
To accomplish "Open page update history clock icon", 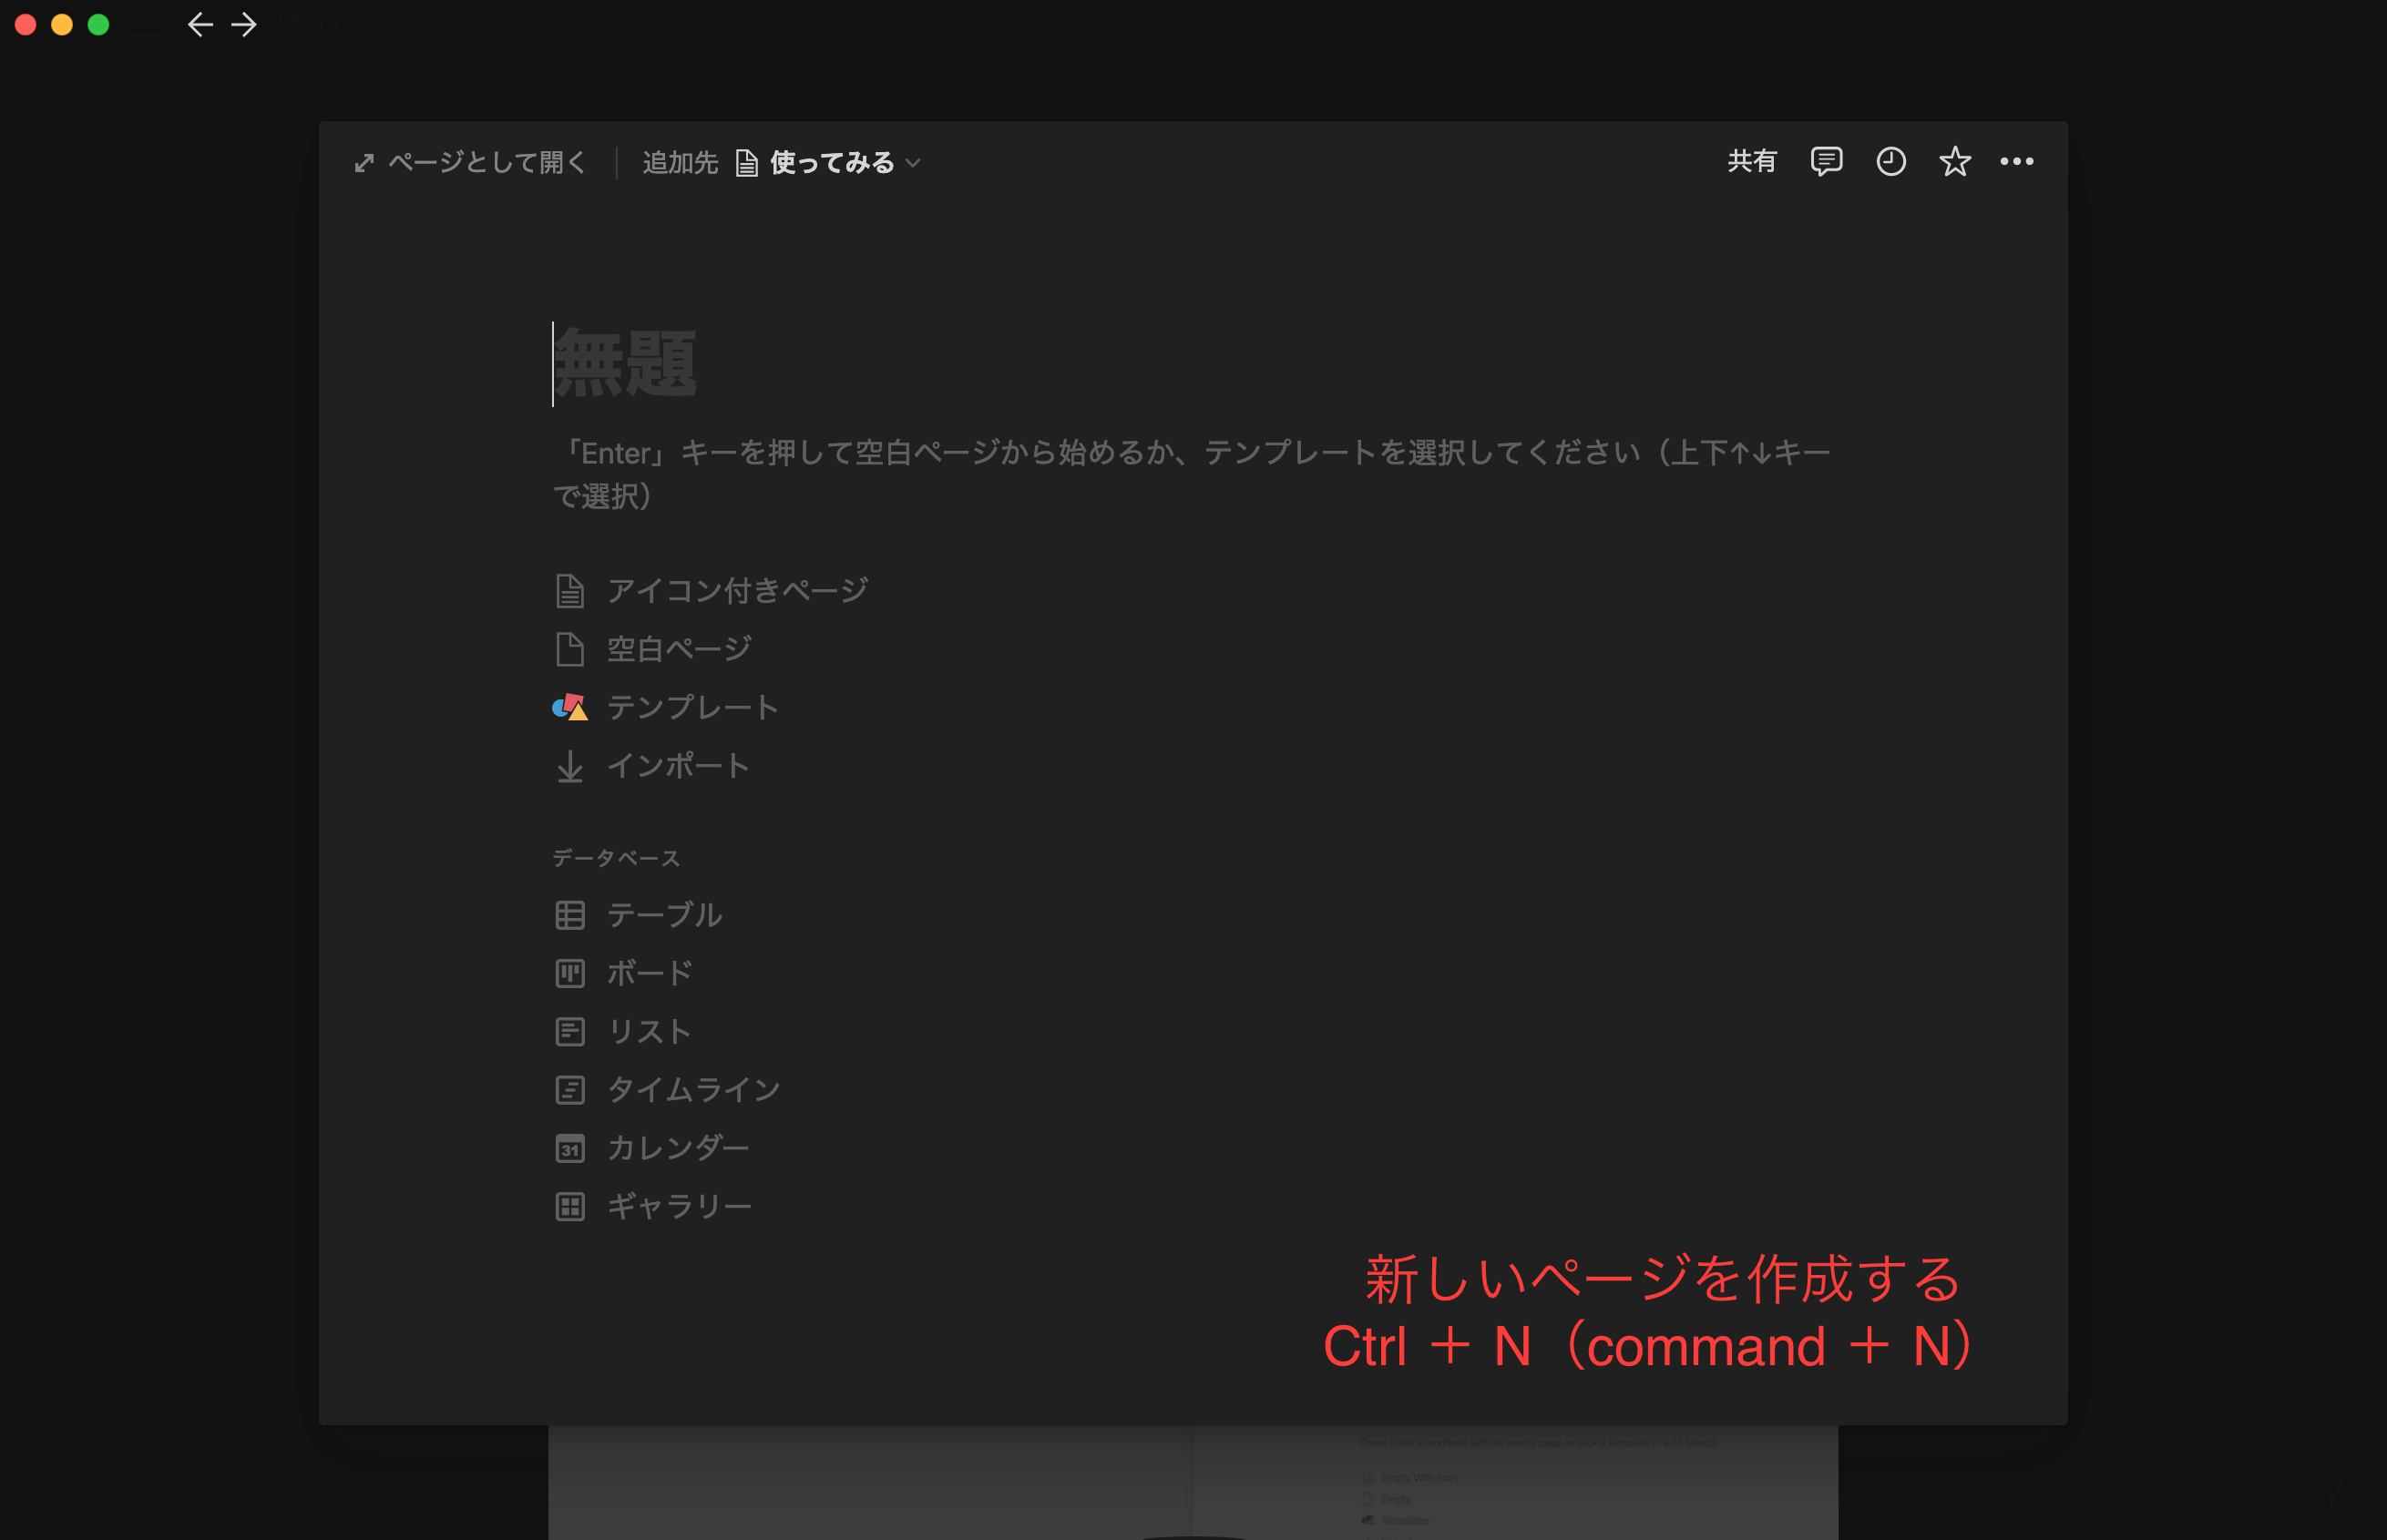I will click(x=1890, y=161).
